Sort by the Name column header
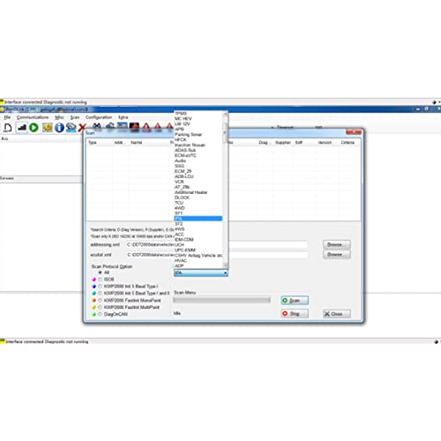This screenshot has width=441, height=441. point(137,143)
